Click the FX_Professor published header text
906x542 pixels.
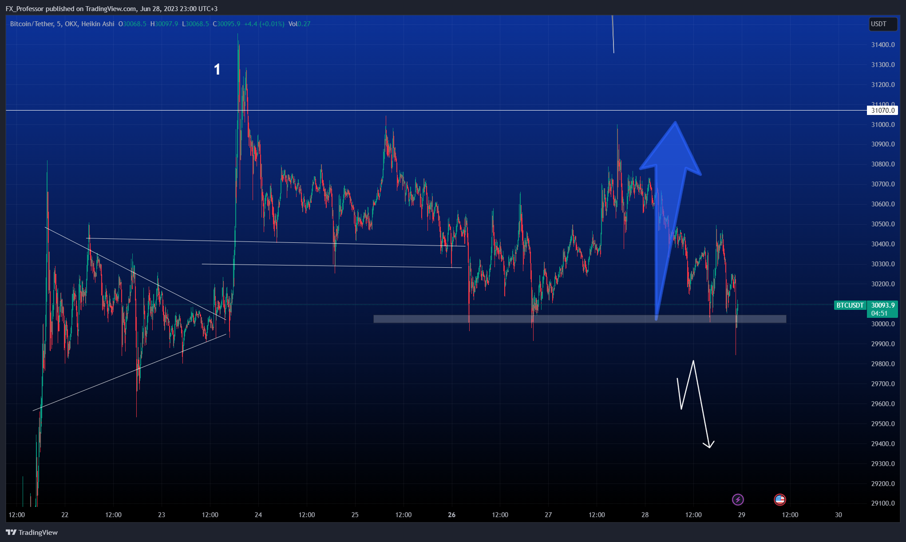click(111, 9)
